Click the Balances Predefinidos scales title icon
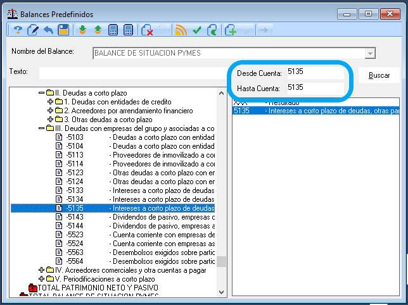Screen dimensions: 408x305 click(12, 14)
